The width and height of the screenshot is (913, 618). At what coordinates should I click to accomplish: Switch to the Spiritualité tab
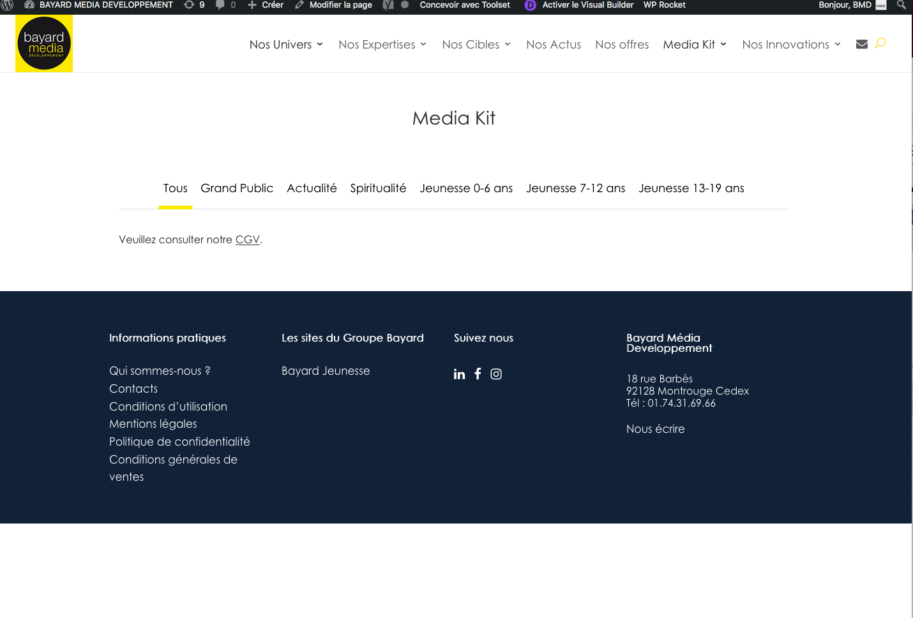click(x=378, y=188)
